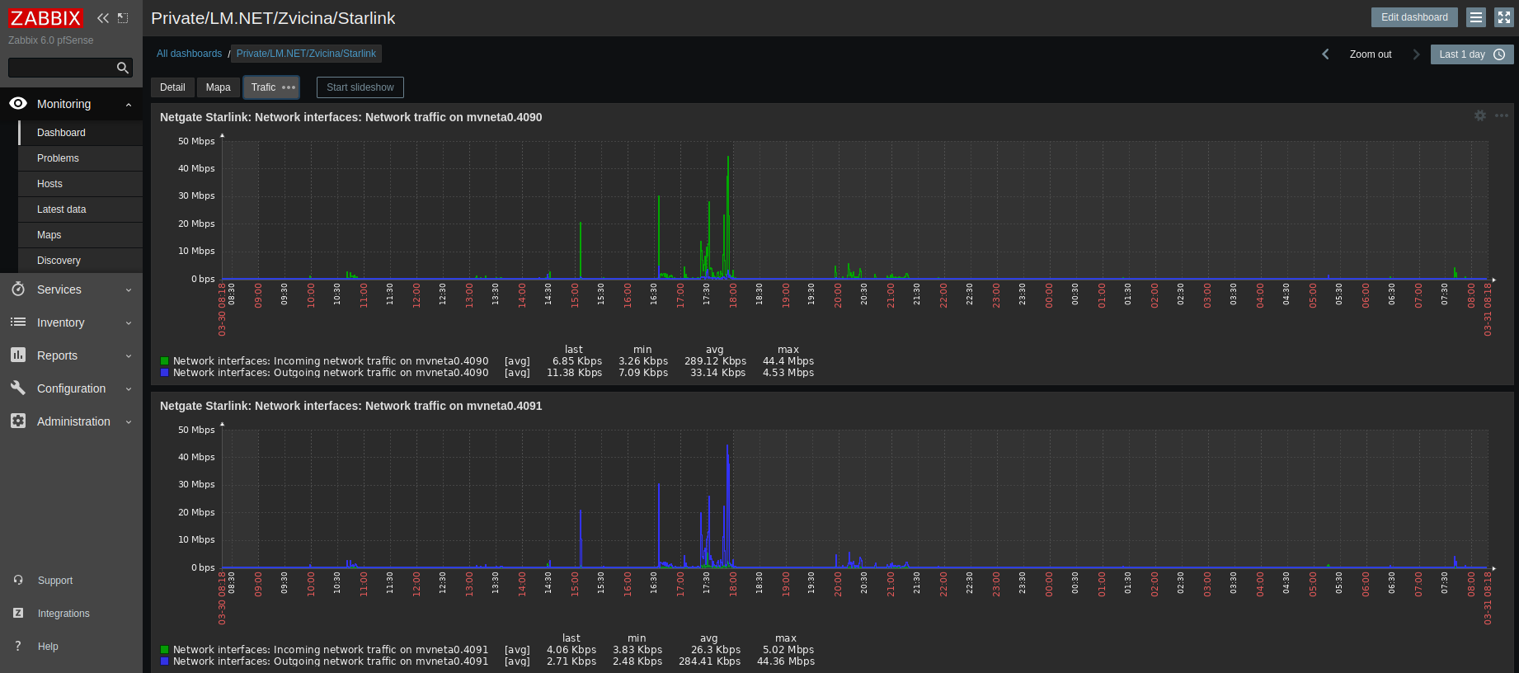Collapse the Monitoring menu section
The image size is (1519, 673).
[x=129, y=104]
